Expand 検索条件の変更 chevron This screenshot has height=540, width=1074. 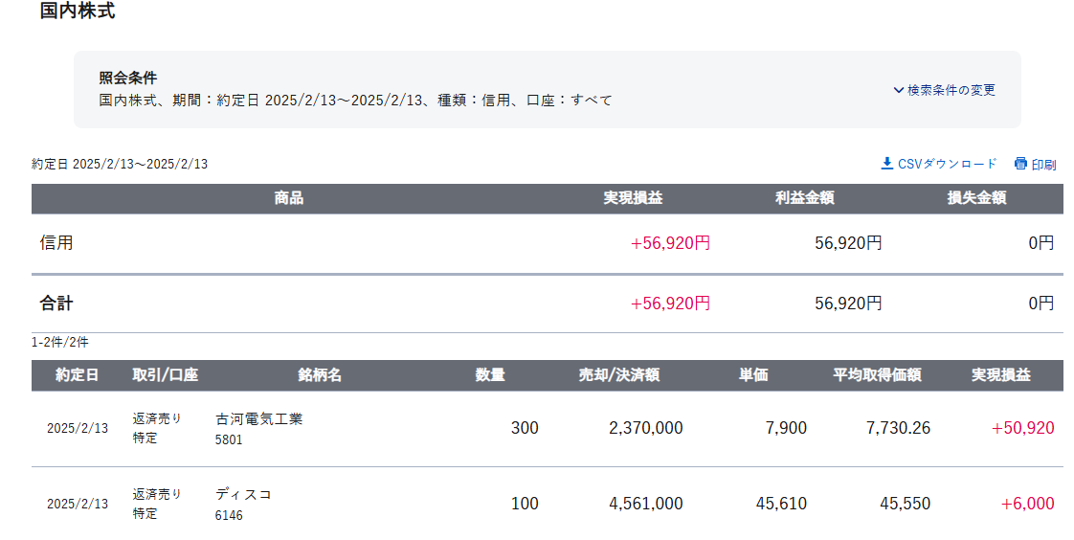(899, 90)
